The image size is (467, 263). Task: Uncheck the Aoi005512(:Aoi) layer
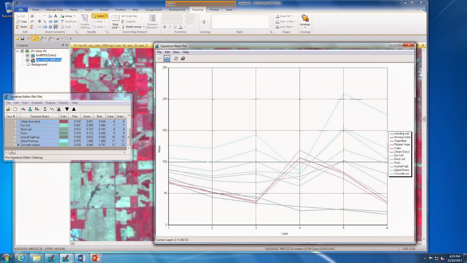coord(28,56)
